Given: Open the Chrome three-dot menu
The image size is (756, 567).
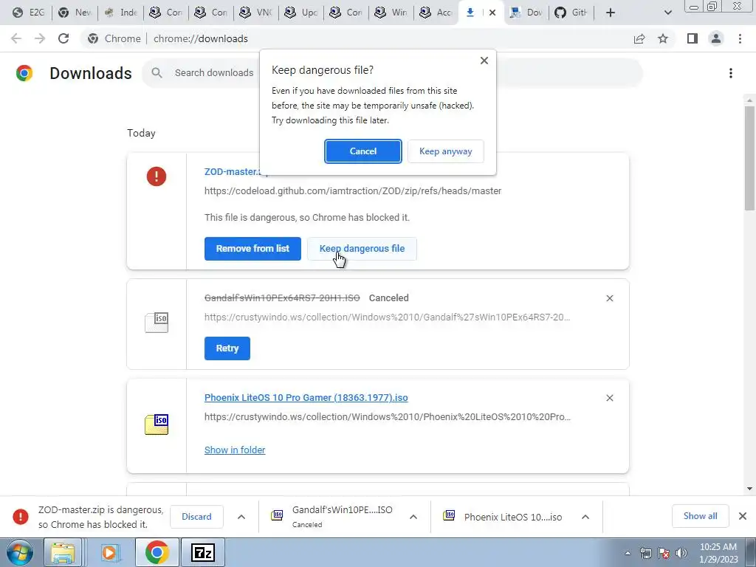Looking at the screenshot, I should coord(740,38).
